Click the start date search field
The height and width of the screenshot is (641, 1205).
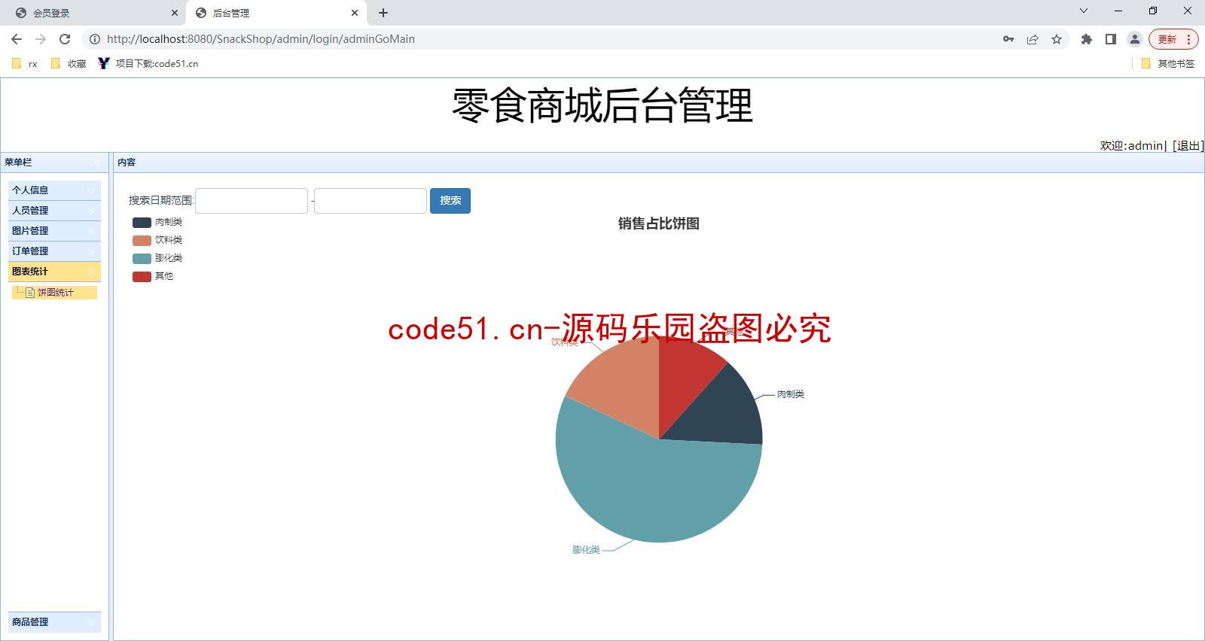[252, 201]
